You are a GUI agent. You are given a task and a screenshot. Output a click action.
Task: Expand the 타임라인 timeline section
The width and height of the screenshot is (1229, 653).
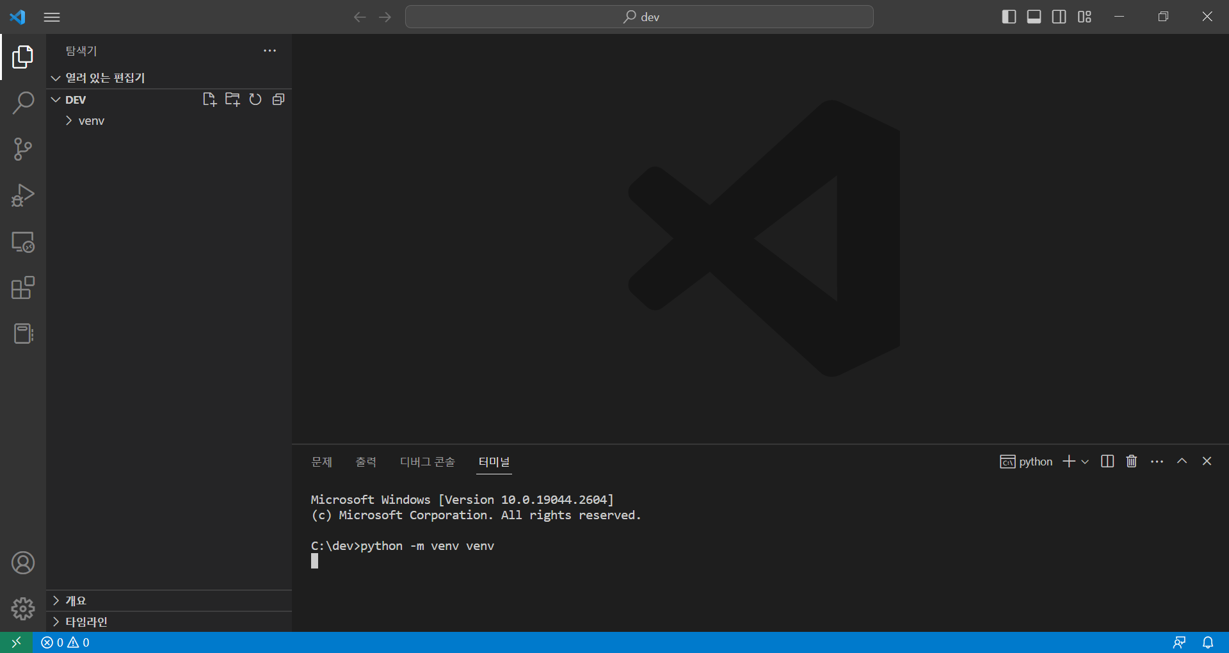(169, 622)
